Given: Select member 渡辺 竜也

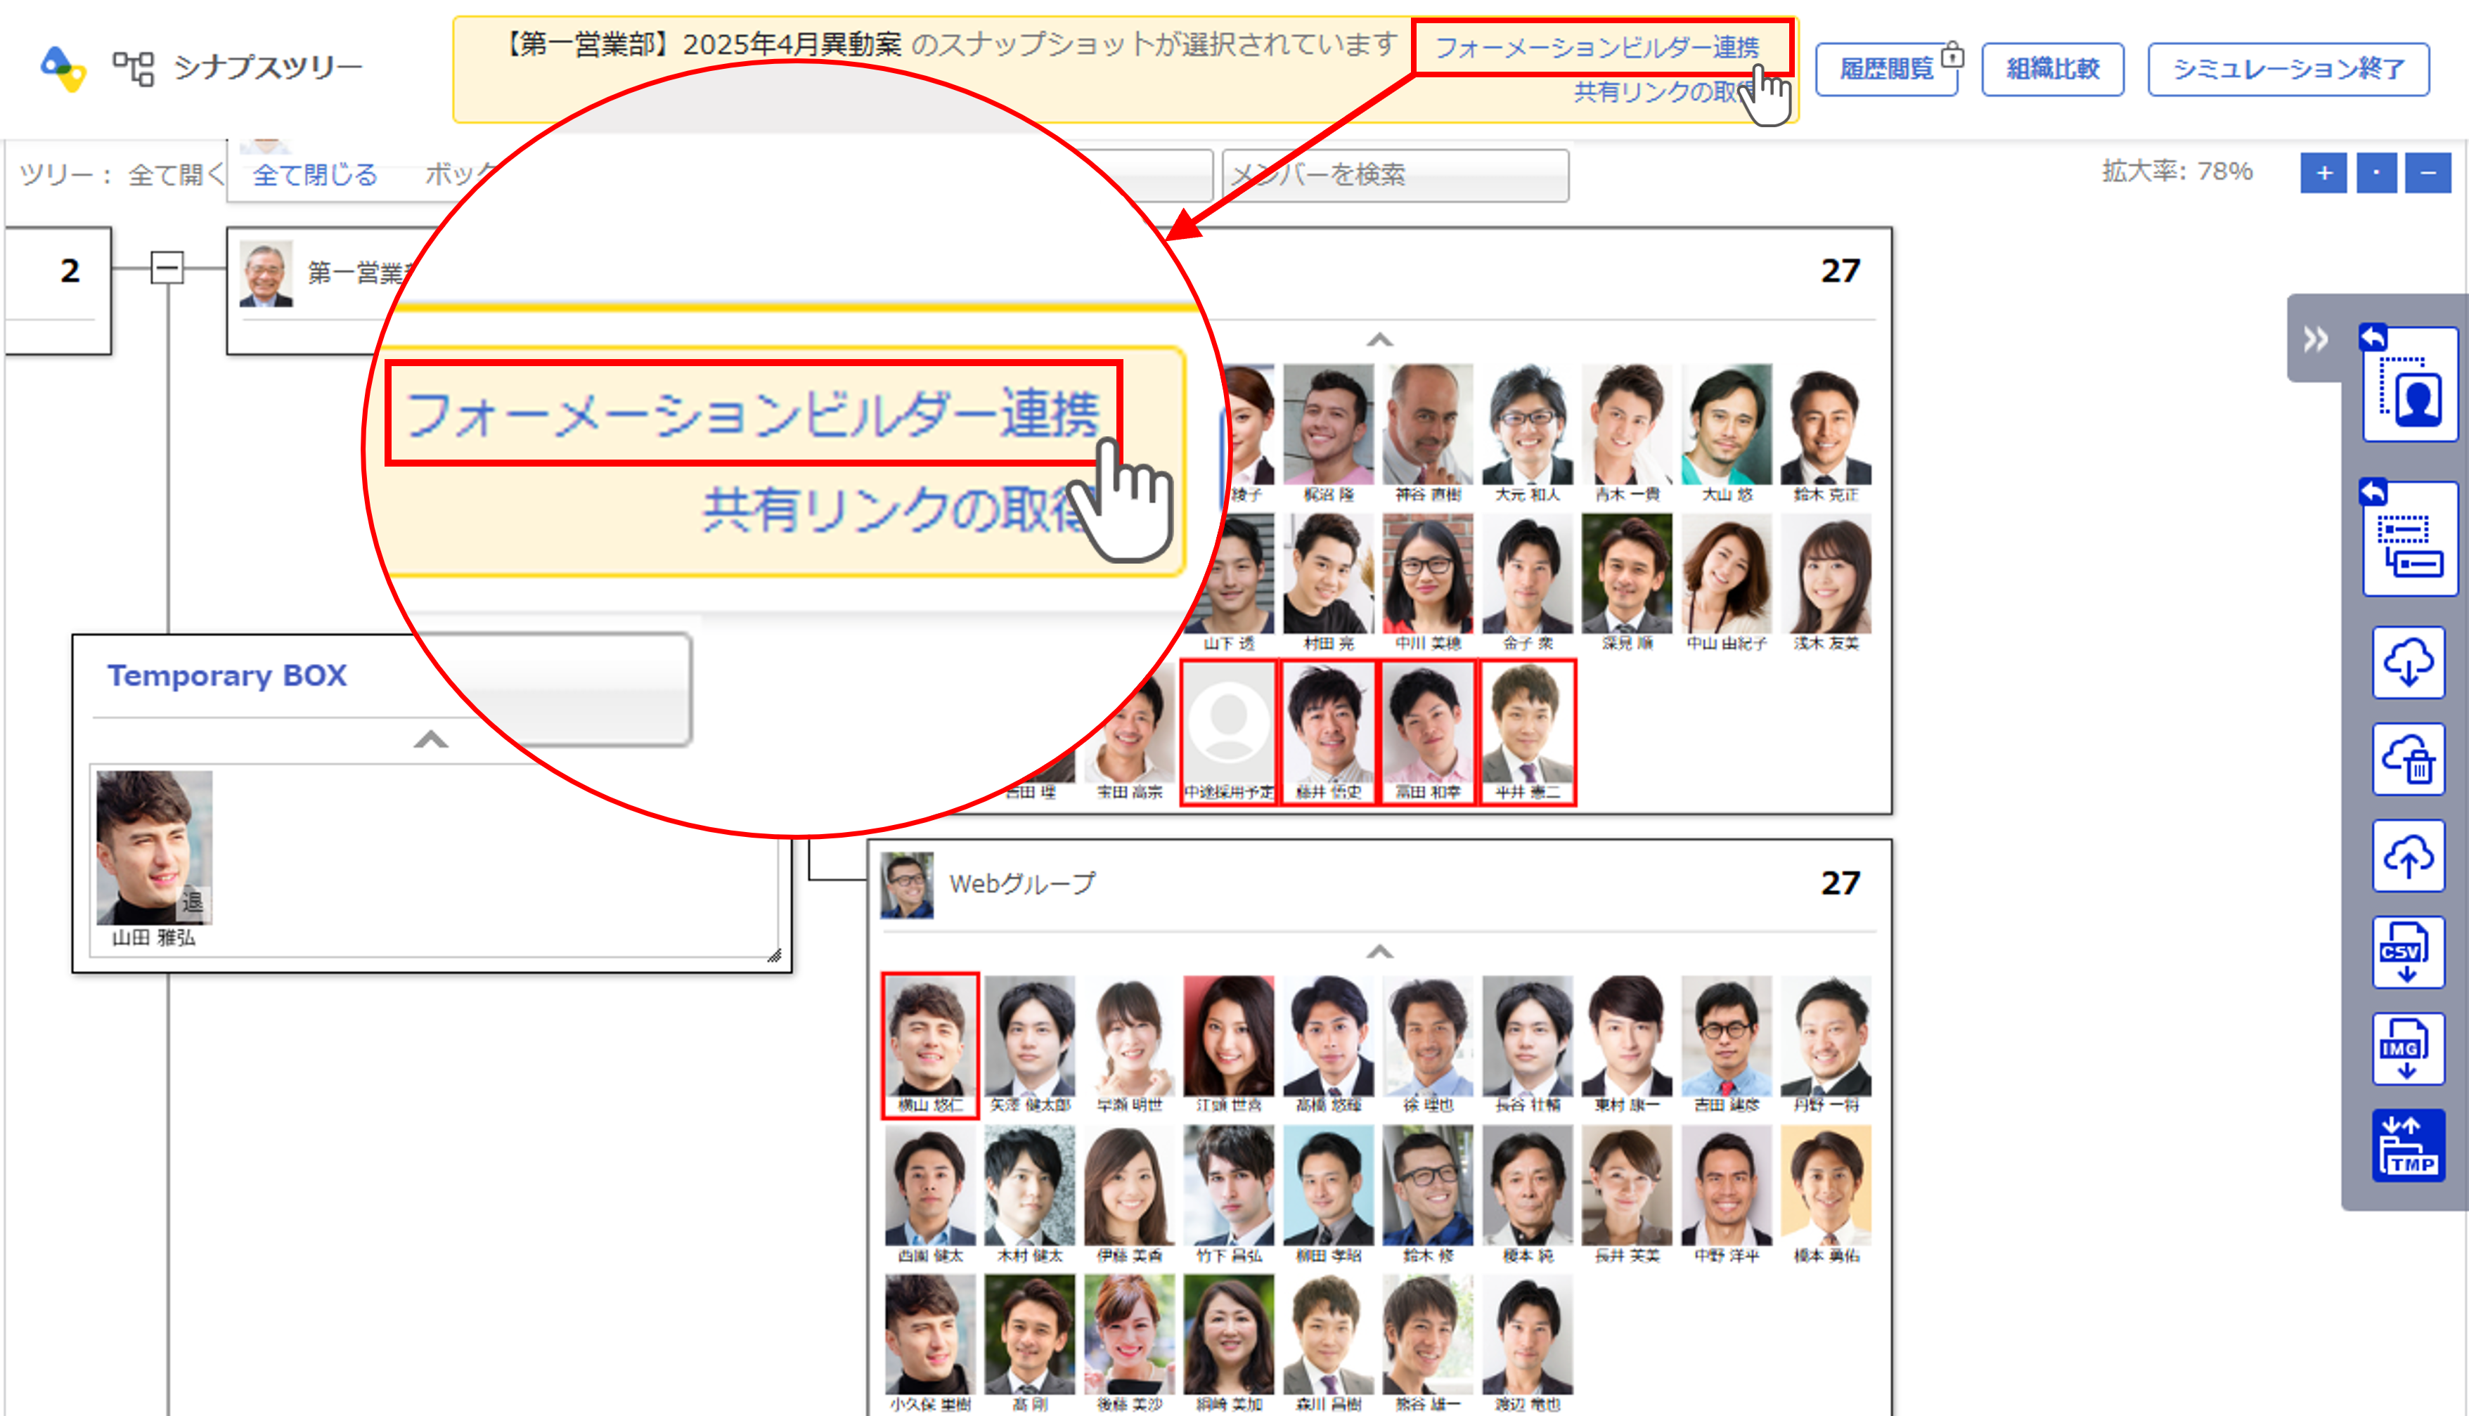Looking at the screenshot, I should pyautogui.click(x=1528, y=1345).
